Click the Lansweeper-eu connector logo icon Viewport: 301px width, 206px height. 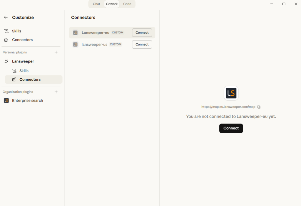click(76, 33)
